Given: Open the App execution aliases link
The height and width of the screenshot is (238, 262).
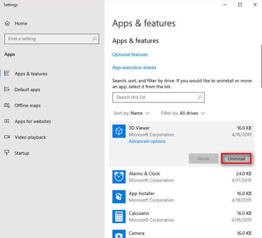Looking at the screenshot, I should [x=134, y=68].
